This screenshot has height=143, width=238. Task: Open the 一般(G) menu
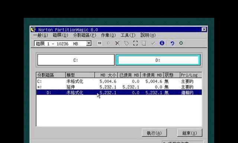point(41,35)
